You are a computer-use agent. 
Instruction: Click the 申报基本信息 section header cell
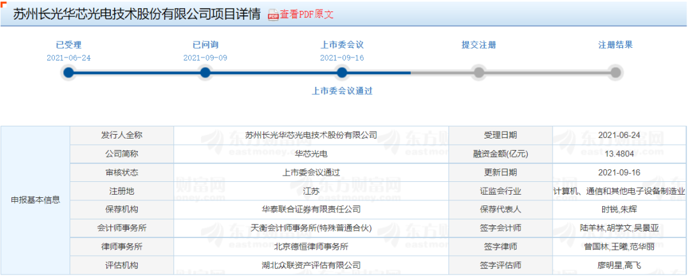pyautogui.click(x=36, y=200)
